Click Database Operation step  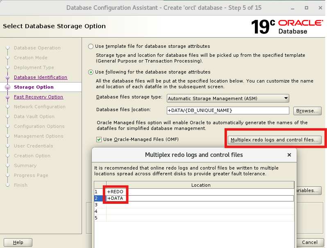click(37, 48)
